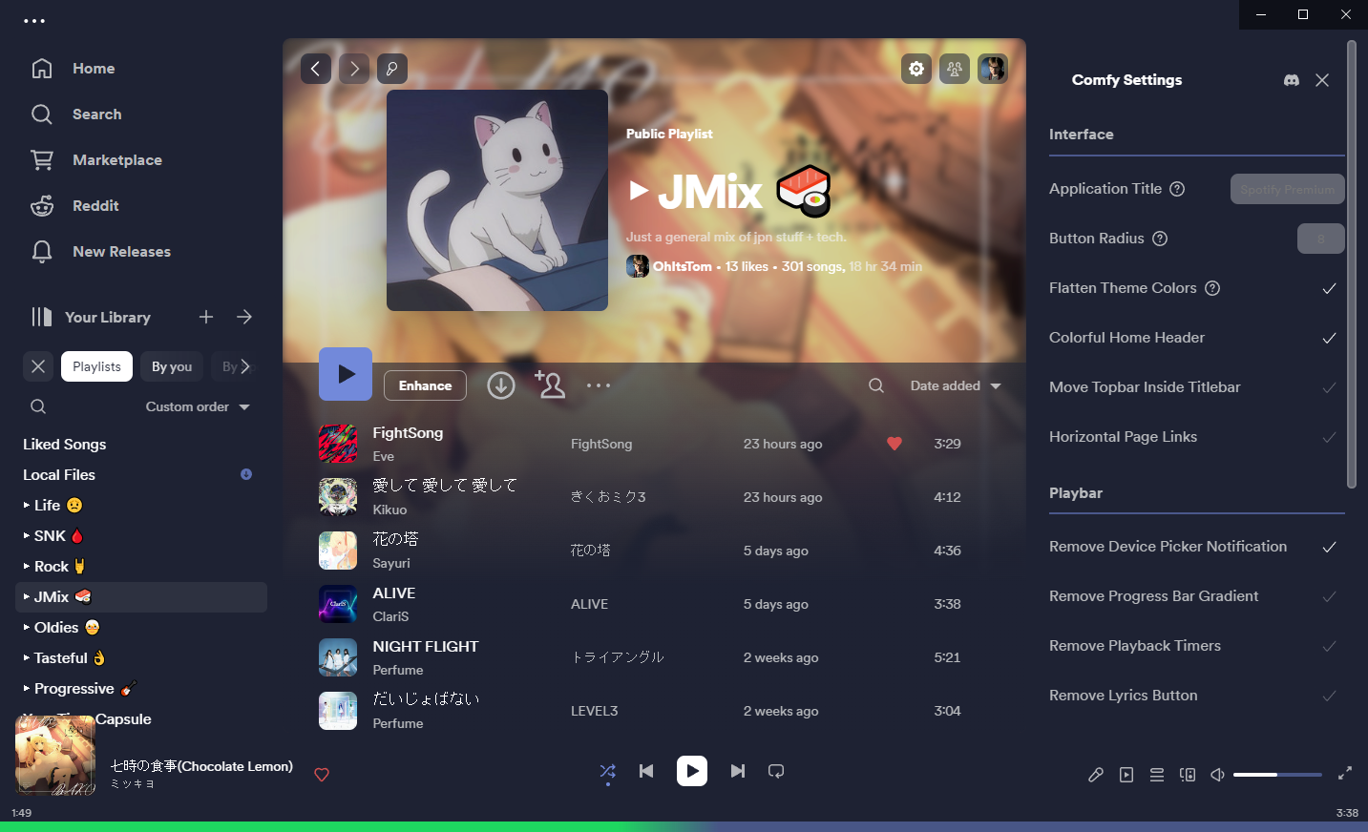Mute the volume speaker icon

click(1218, 775)
